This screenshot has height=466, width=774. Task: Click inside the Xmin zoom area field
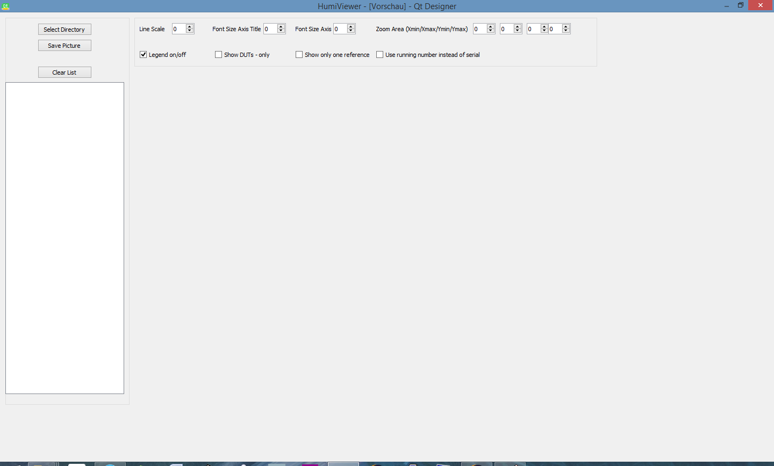pyautogui.click(x=480, y=28)
